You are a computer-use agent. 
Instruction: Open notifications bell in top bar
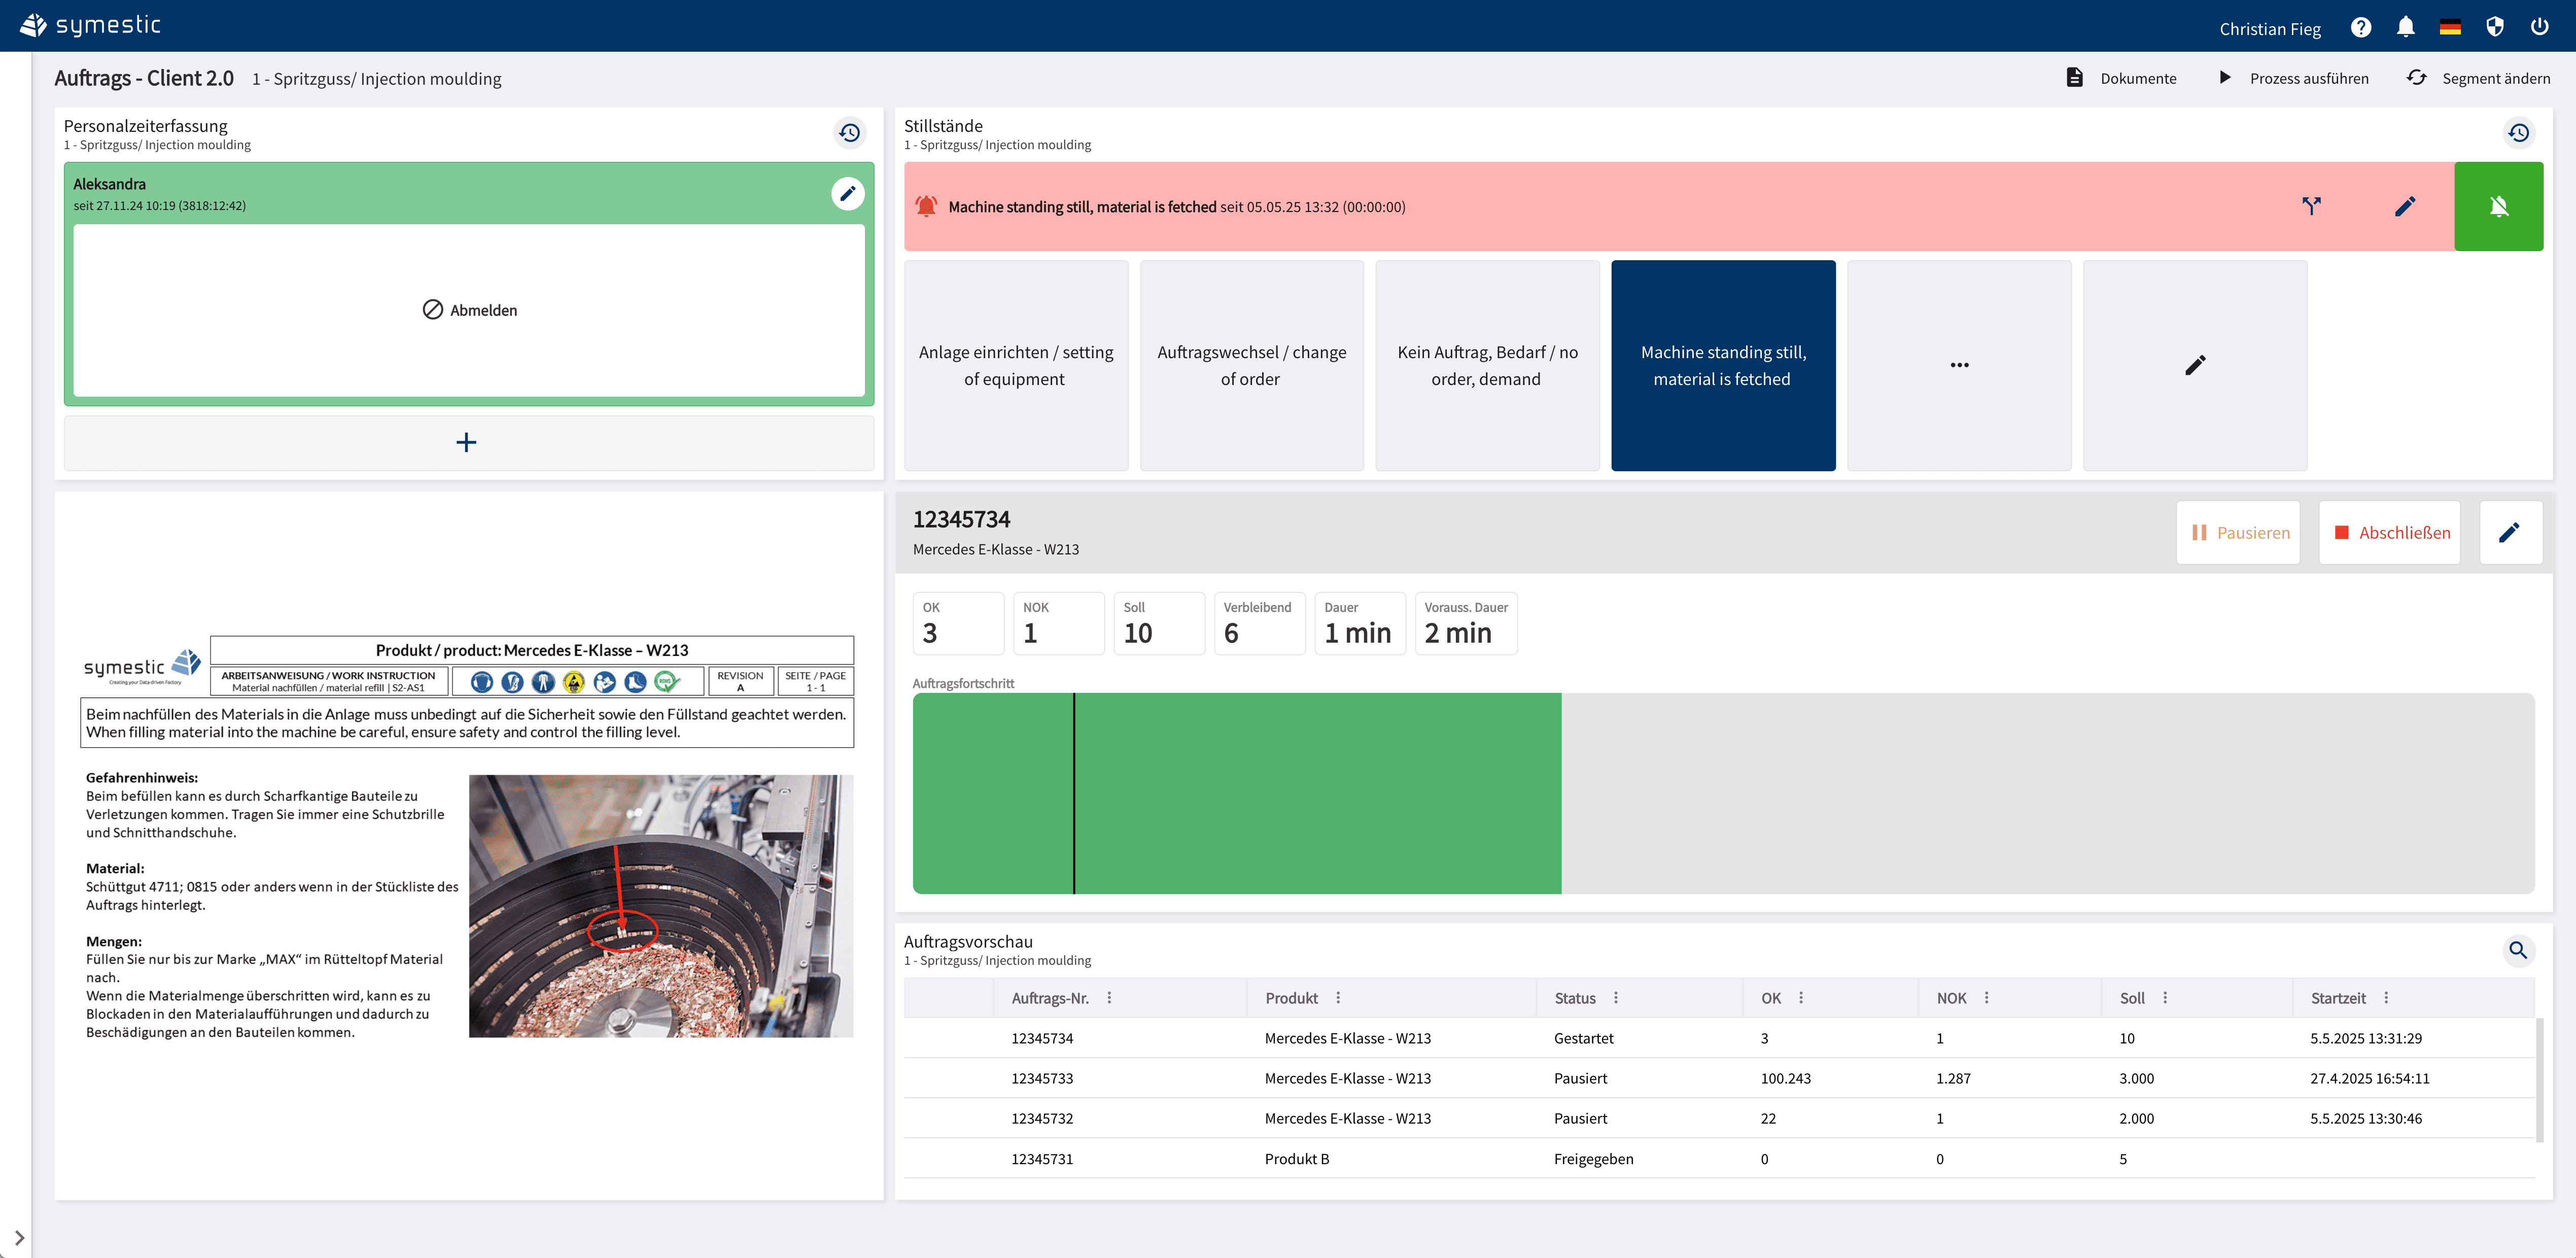pos(2405,27)
